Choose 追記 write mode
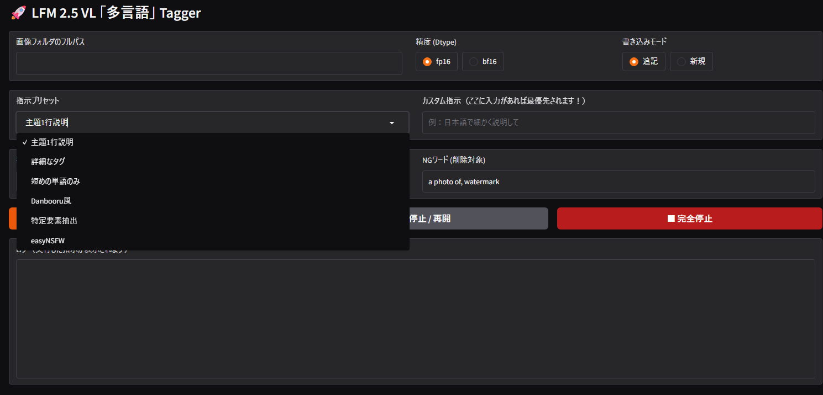Screen dimensions: 823x395 click(x=634, y=62)
